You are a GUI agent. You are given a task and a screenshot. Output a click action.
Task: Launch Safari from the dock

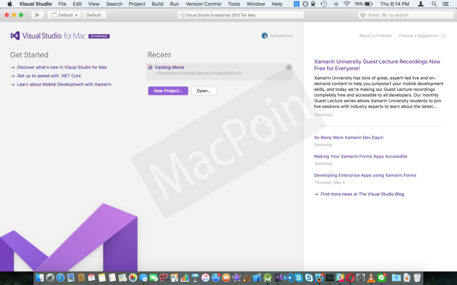(60, 278)
